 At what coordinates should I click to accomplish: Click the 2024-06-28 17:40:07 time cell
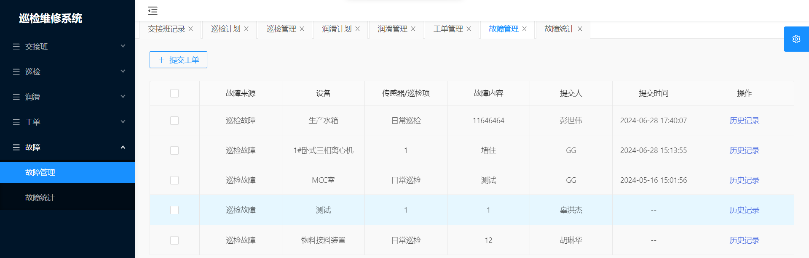point(654,121)
